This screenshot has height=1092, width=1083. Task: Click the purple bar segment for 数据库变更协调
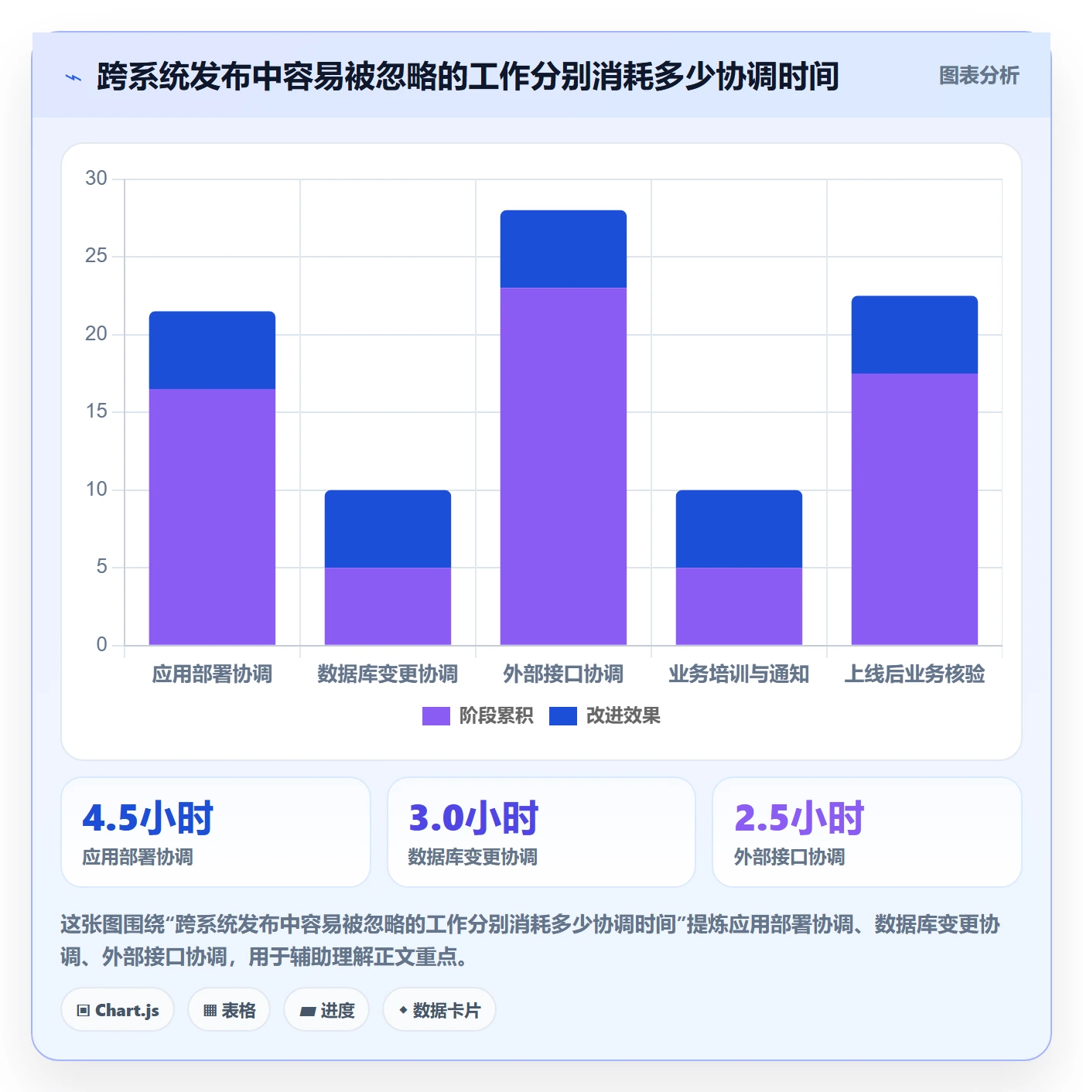tap(388, 606)
